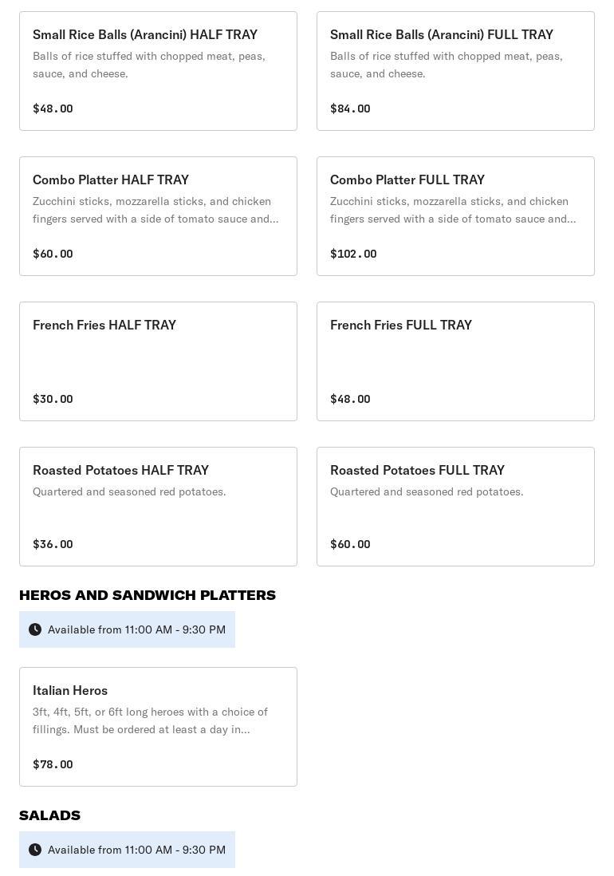The width and height of the screenshot is (614, 876).
Task: Select Small Rice Balls FULL TRAY card
Action: coord(455,71)
